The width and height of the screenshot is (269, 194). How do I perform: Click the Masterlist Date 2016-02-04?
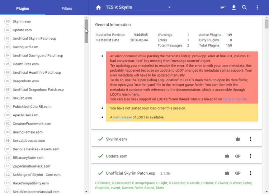coord(139,40)
